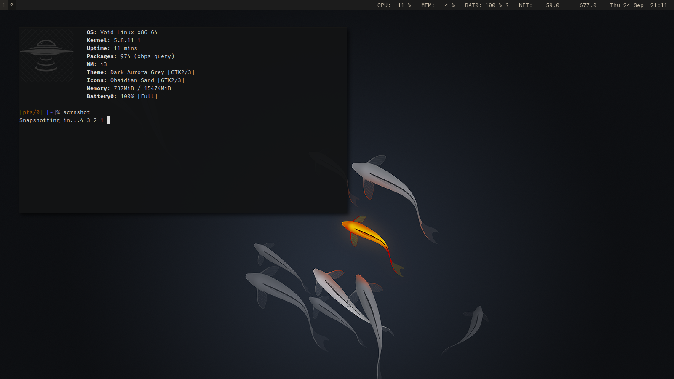Click the CPU usage status entry
The height and width of the screenshot is (379, 674).
tap(394, 5)
